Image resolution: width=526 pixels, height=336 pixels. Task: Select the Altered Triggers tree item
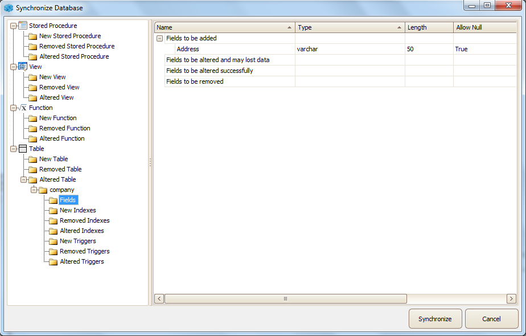click(x=82, y=261)
